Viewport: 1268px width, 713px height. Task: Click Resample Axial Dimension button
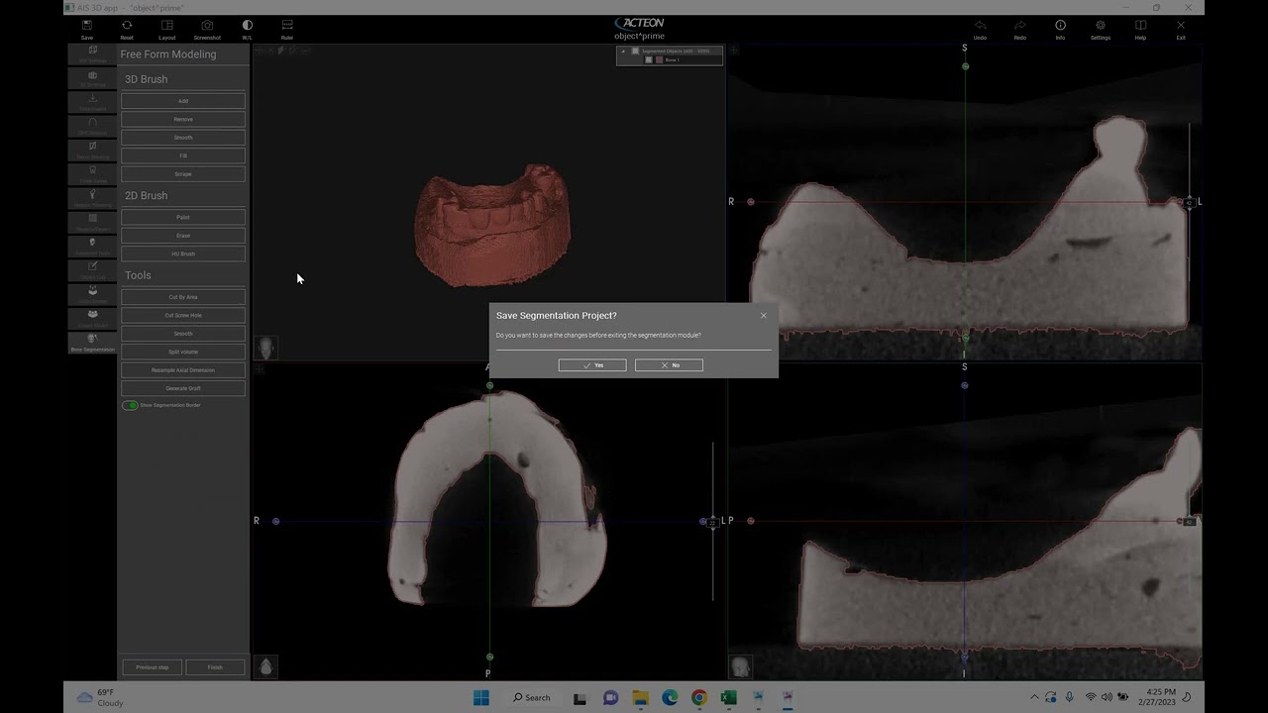coord(183,370)
